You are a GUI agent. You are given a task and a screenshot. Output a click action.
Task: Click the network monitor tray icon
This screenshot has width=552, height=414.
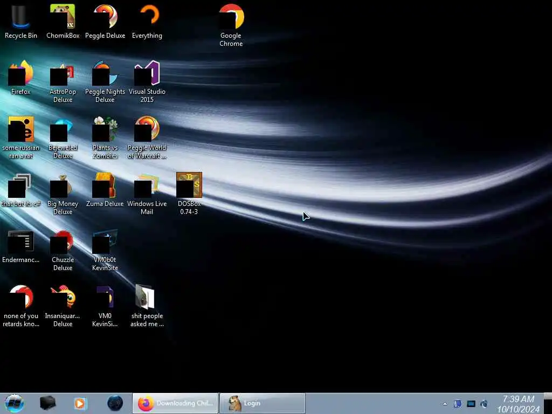click(471, 404)
